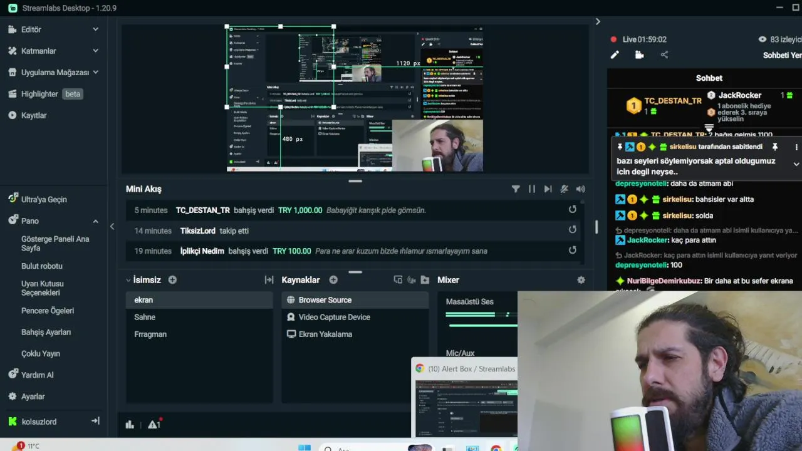This screenshot has width=802, height=451.
Task: Collapse the left sidebar arrow
Action: point(112,226)
